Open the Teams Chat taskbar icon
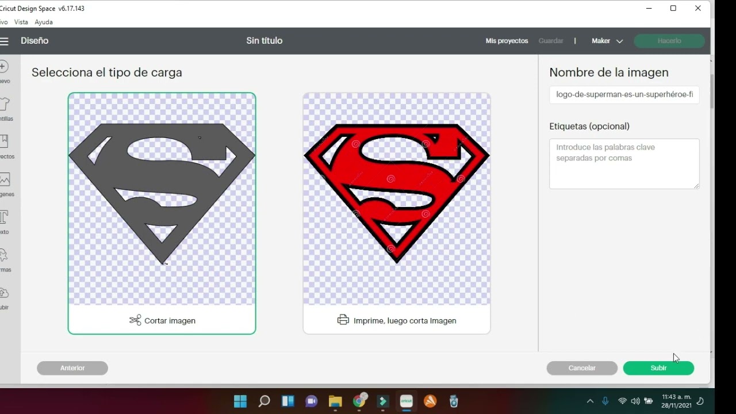This screenshot has width=736, height=414. 312,401
